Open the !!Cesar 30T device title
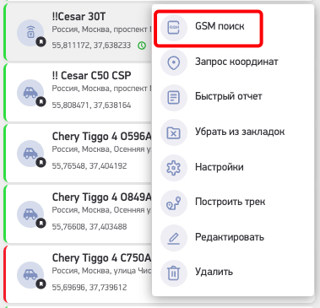Viewport: 320px width, 308px height. pos(79,17)
